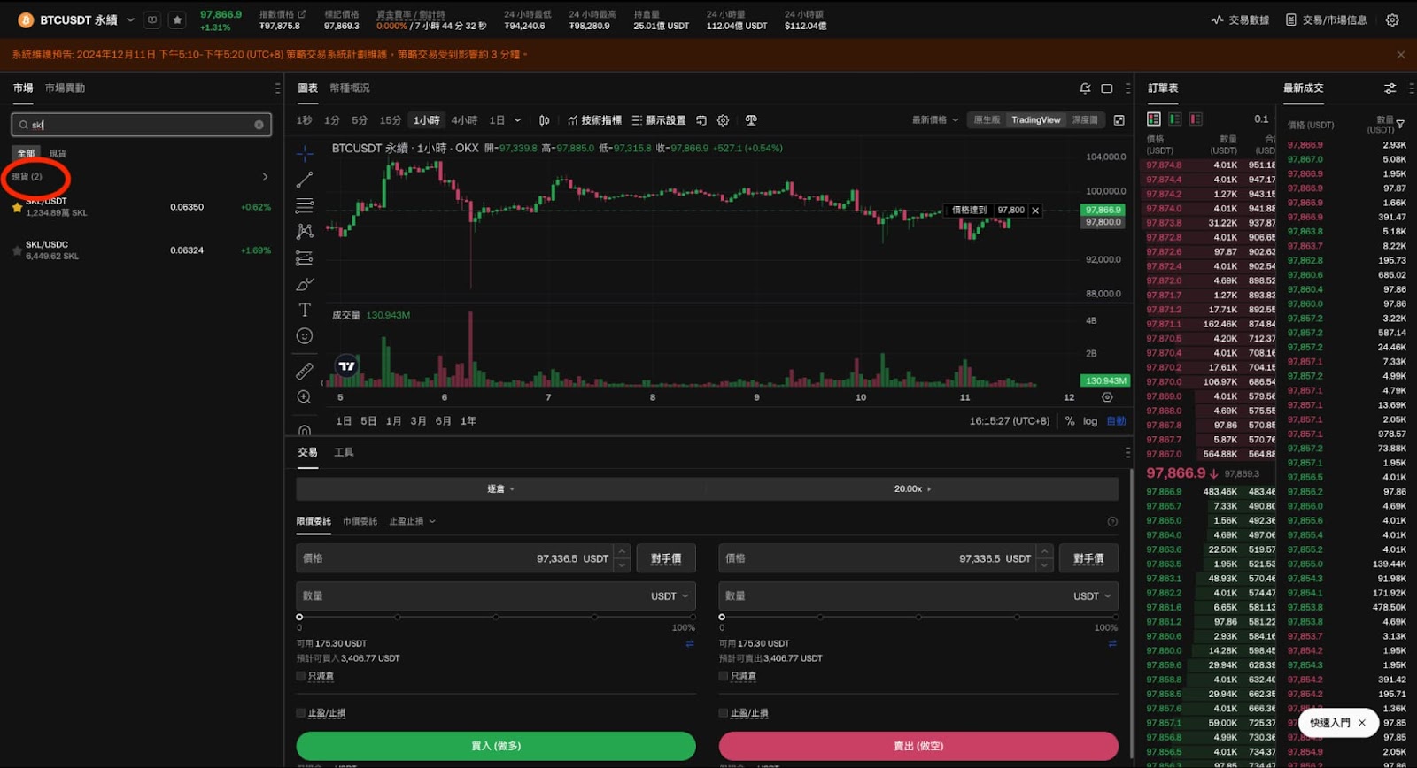Click the sk market search field
This screenshot has width=1417, height=768.
click(142, 125)
